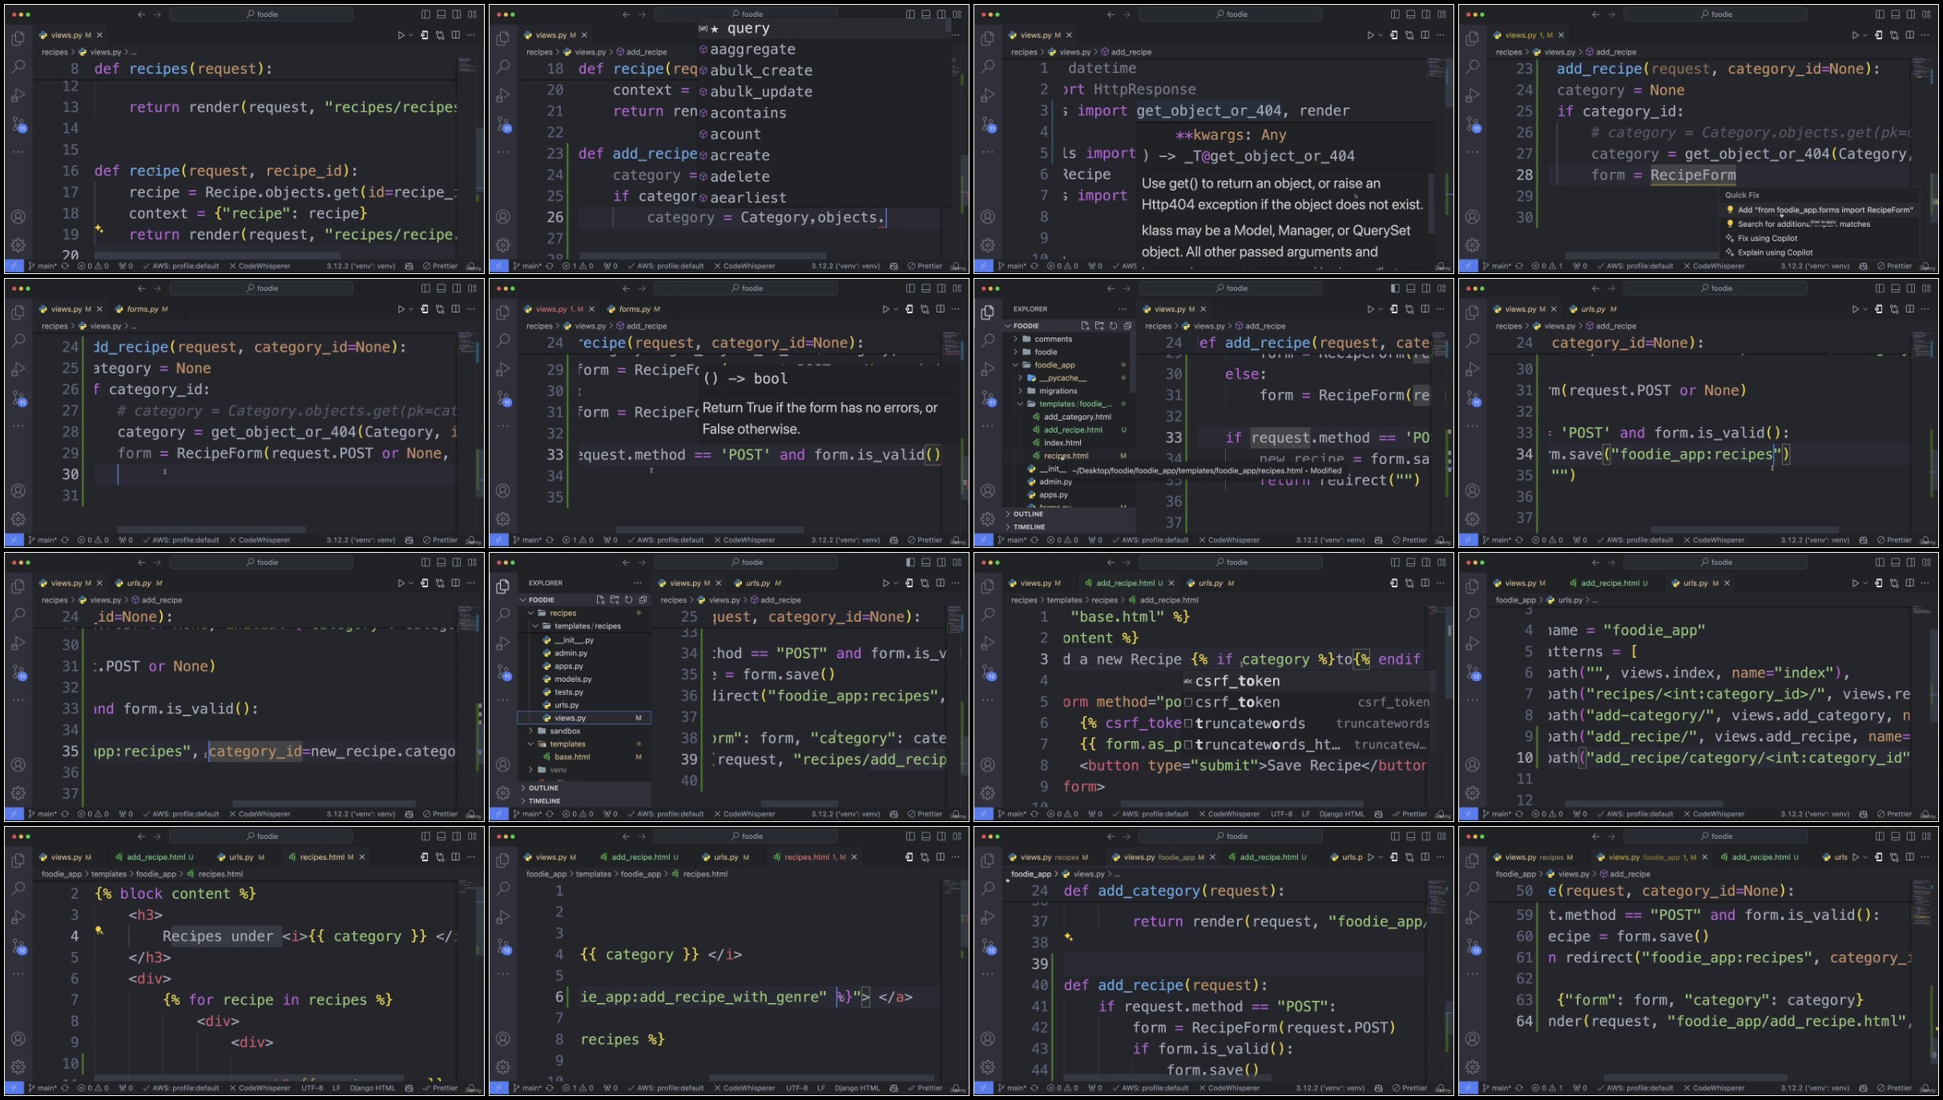Toggle panel in csrf_token suggestions window

click(x=1411, y=562)
